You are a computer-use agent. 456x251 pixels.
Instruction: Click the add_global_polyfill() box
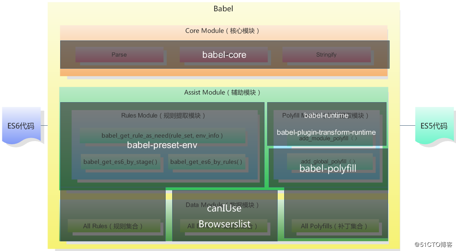[328, 161]
